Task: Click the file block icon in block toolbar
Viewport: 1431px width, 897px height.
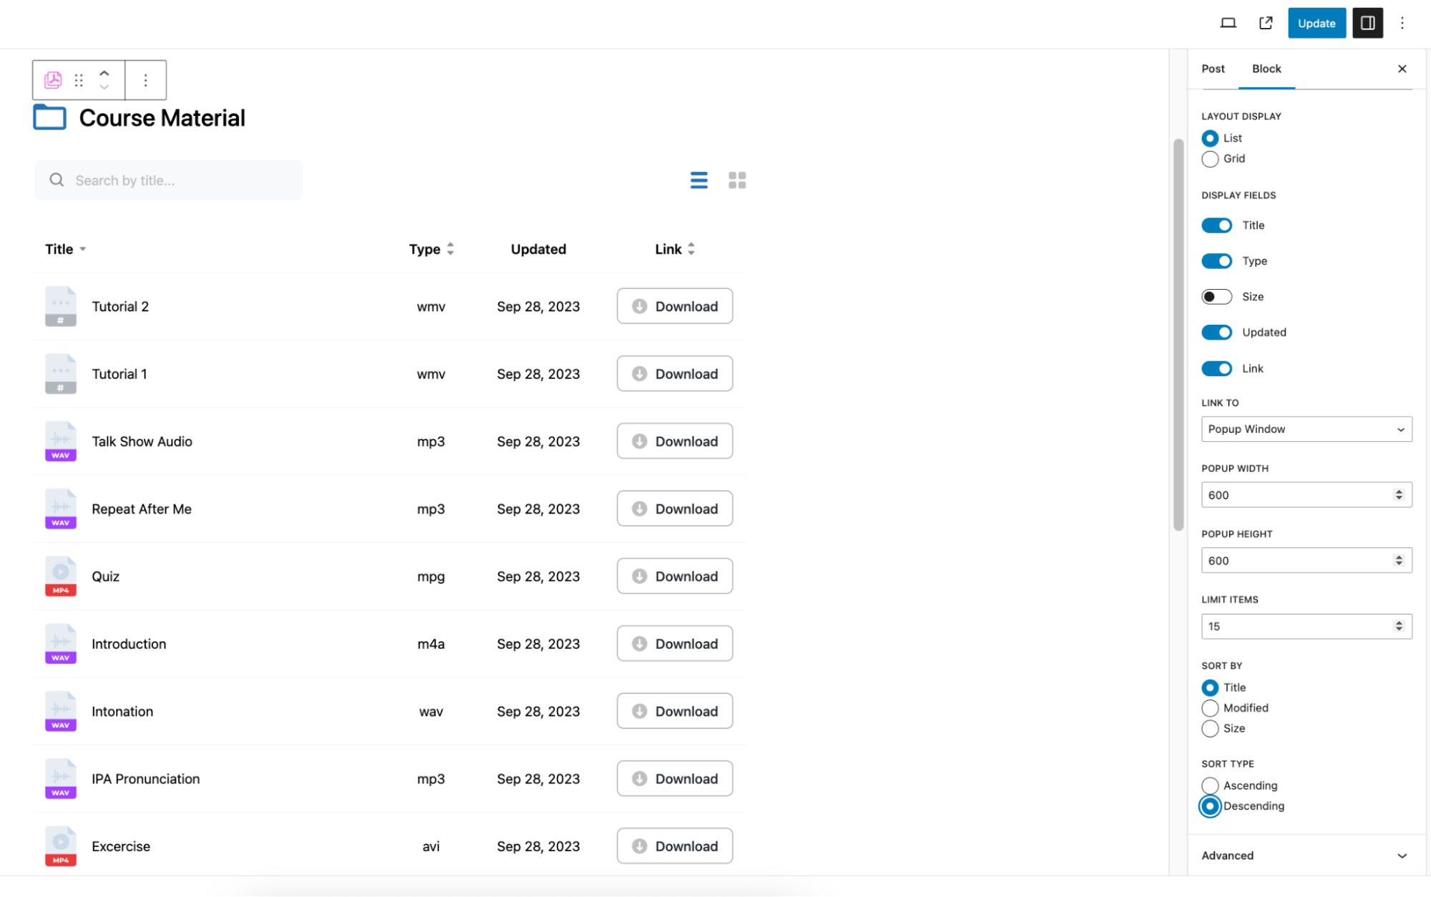Action: point(52,79)
